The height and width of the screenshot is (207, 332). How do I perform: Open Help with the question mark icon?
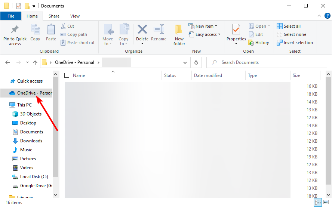[x=328, y=16]
